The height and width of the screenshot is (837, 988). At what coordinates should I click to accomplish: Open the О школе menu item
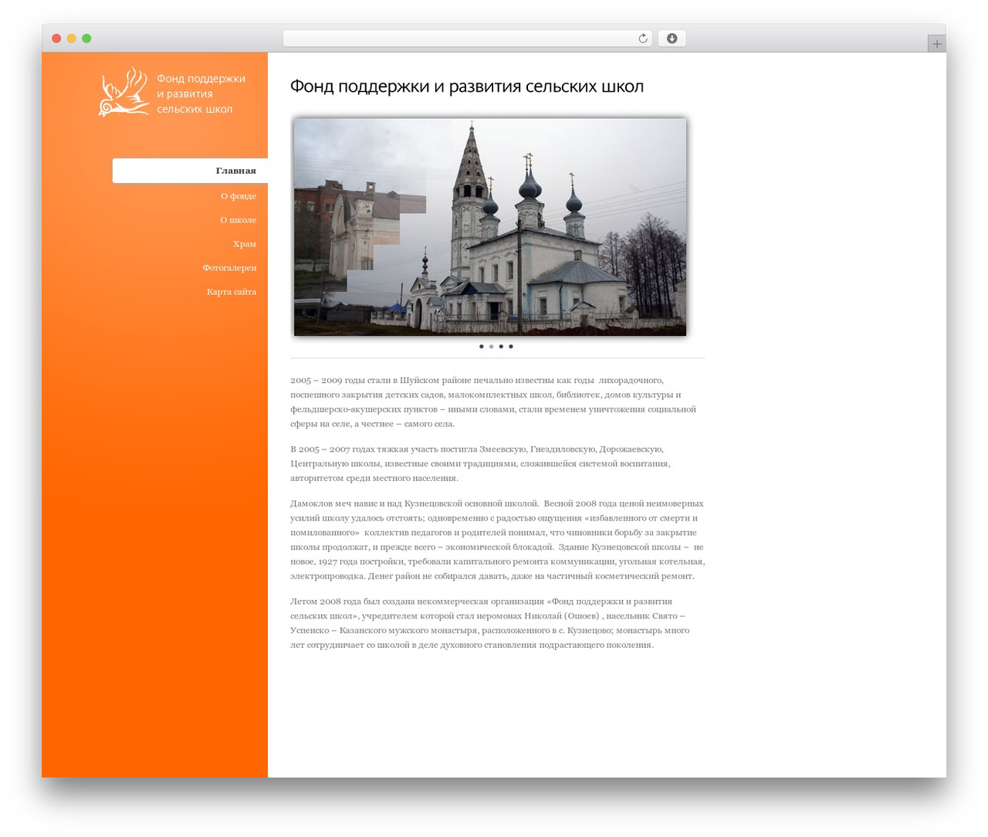(x=238, y=220)
